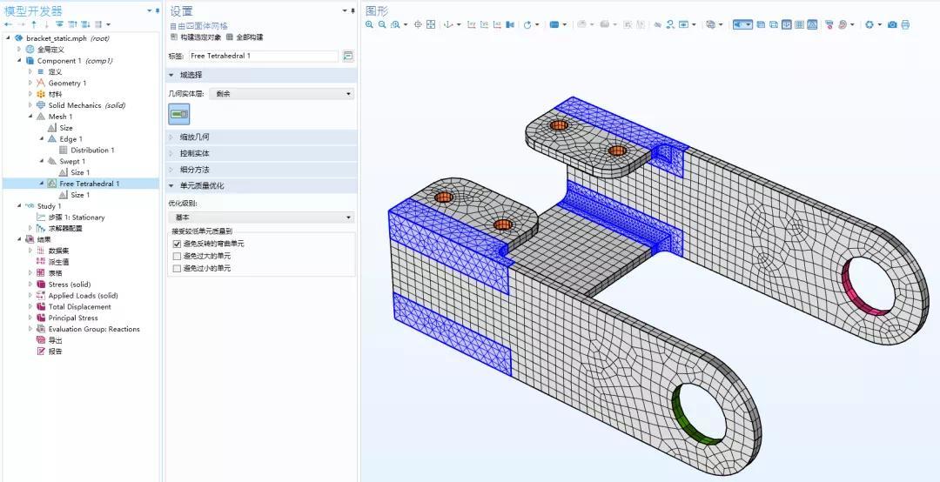Expand the Stress (solid) node

[x=30, y=285]
